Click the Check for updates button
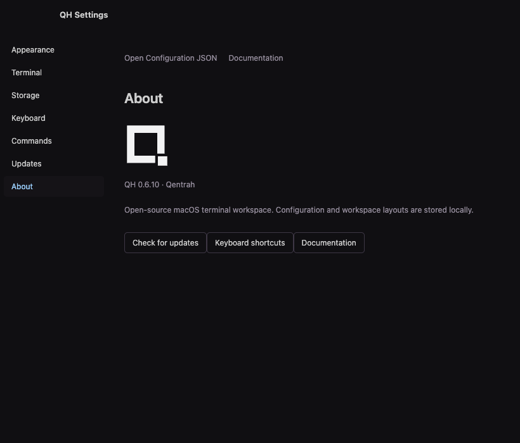Screen dimensions: 520x443 (x=166, y=243)
